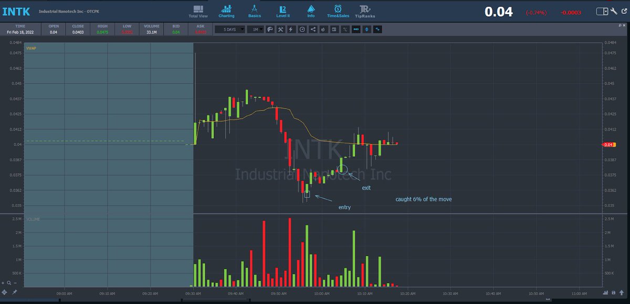Switch to the Charting tab

click(x=227, y=12)
